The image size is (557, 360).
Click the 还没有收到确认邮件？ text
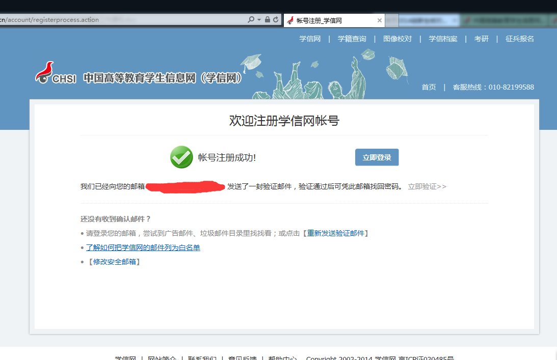coord(116,219)
